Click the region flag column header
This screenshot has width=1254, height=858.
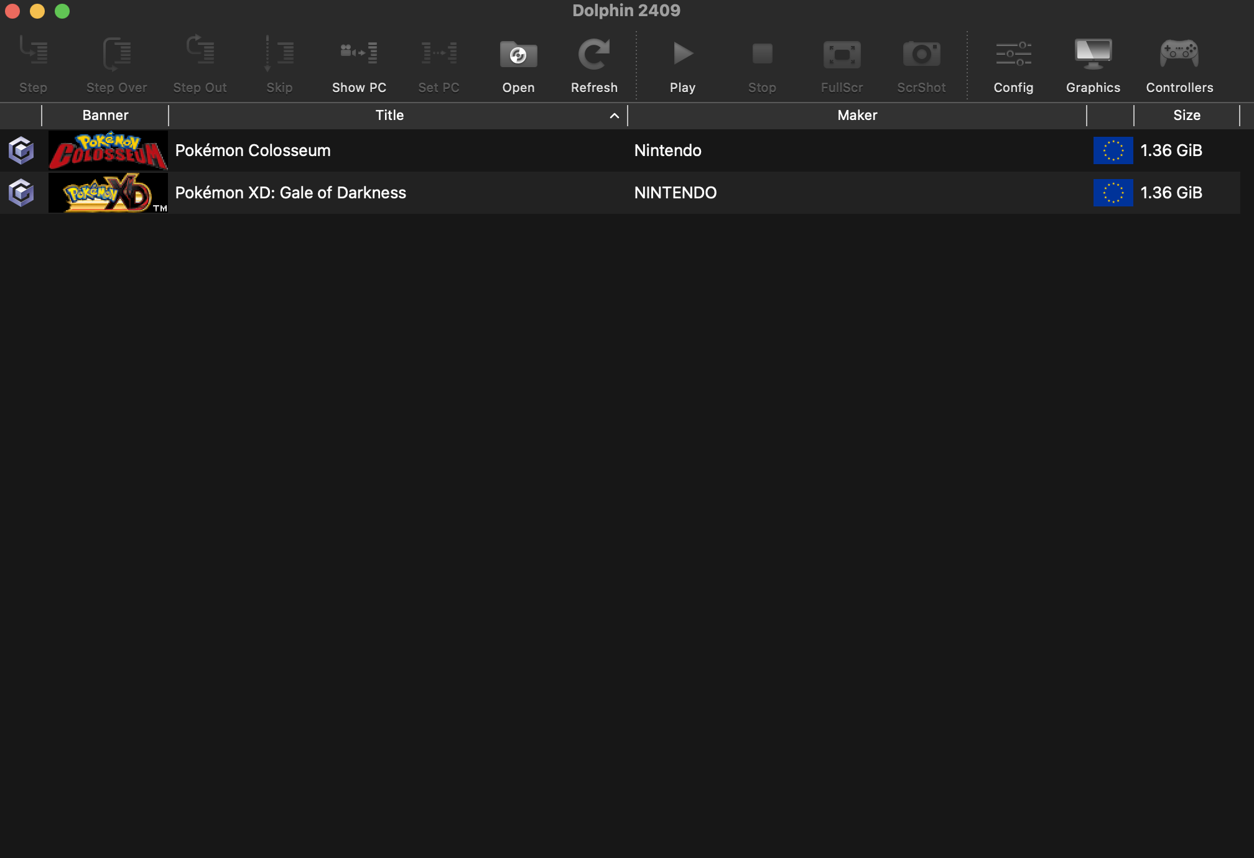[1110, 115]
